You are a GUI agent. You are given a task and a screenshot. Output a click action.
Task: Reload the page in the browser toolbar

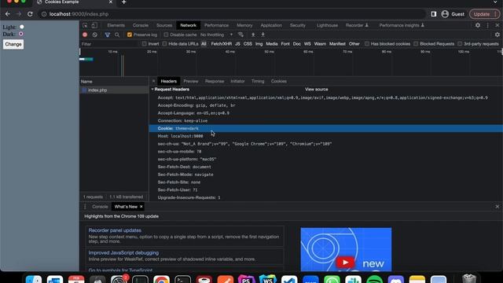point(30,14)
